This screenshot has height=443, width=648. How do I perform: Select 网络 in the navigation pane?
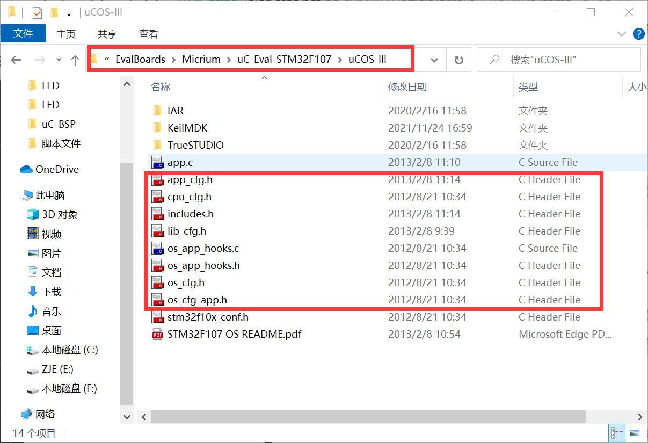point(45,414)
